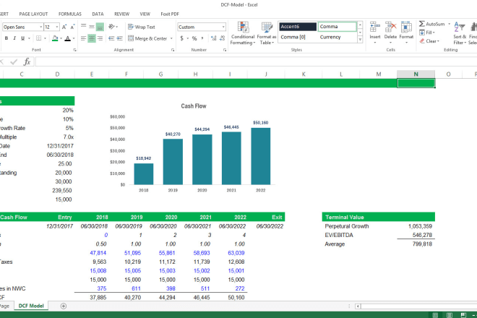Image resolution: width=477 pixels, height=318 pixels.
Task: Apply the Accent6 cell style
Action: pyautogui.click(x=298, y=27)
